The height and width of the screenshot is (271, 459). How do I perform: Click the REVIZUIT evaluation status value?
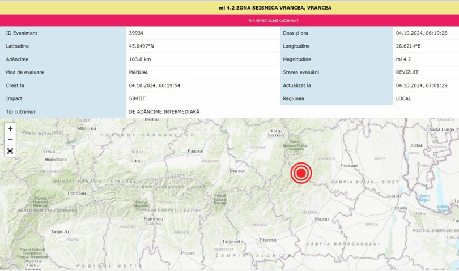407,72
